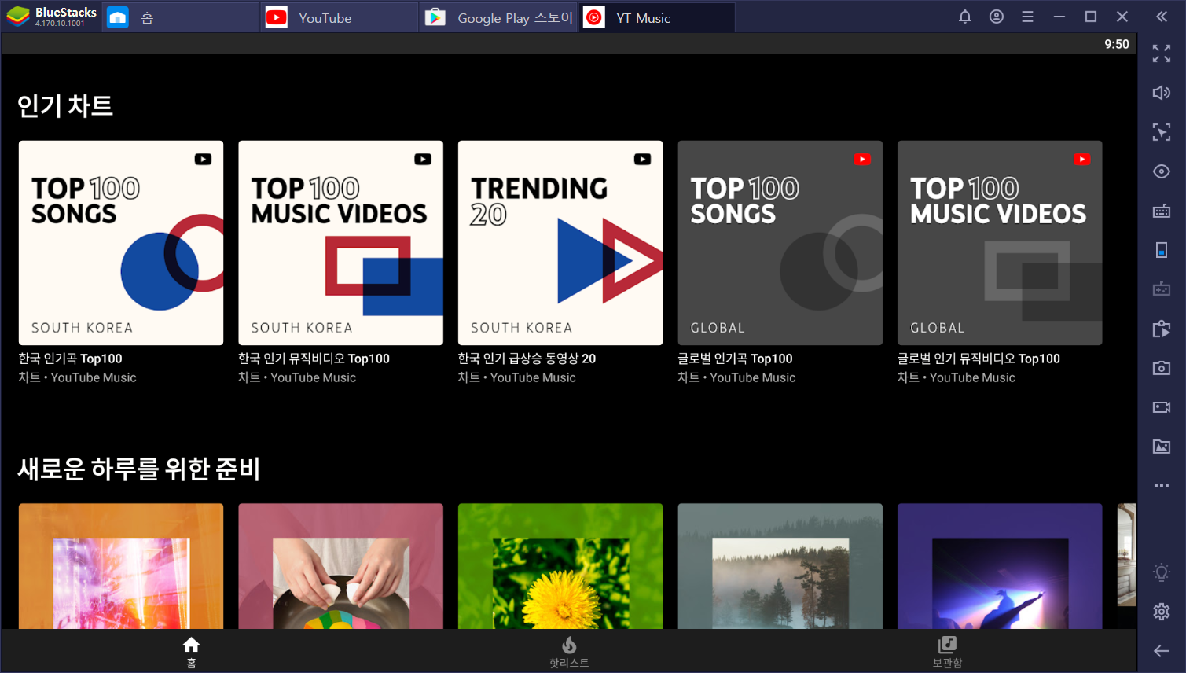Click the Google Play store tab icon
The height and width of the screenshot is (673, 1186).
435,17
